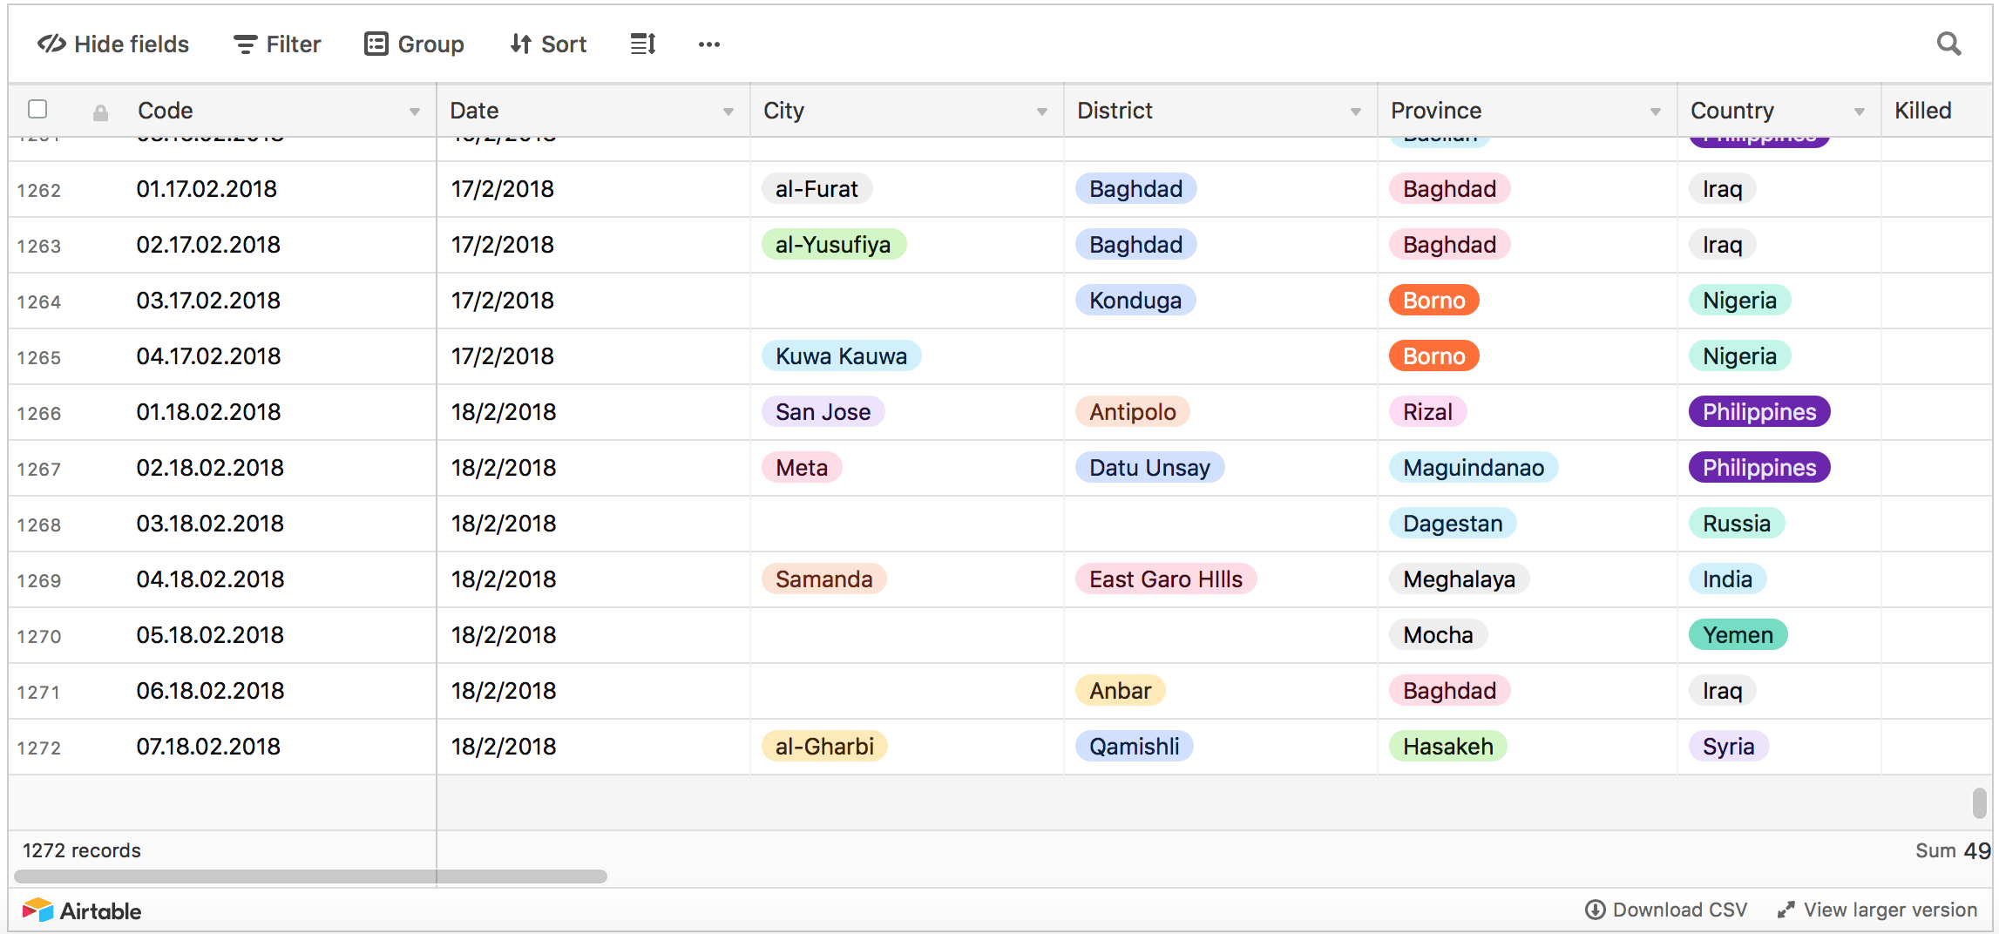Select code cell 01.17.02.2018
The height and width of the screenshot is (934, 1999).
coord(207,189)
